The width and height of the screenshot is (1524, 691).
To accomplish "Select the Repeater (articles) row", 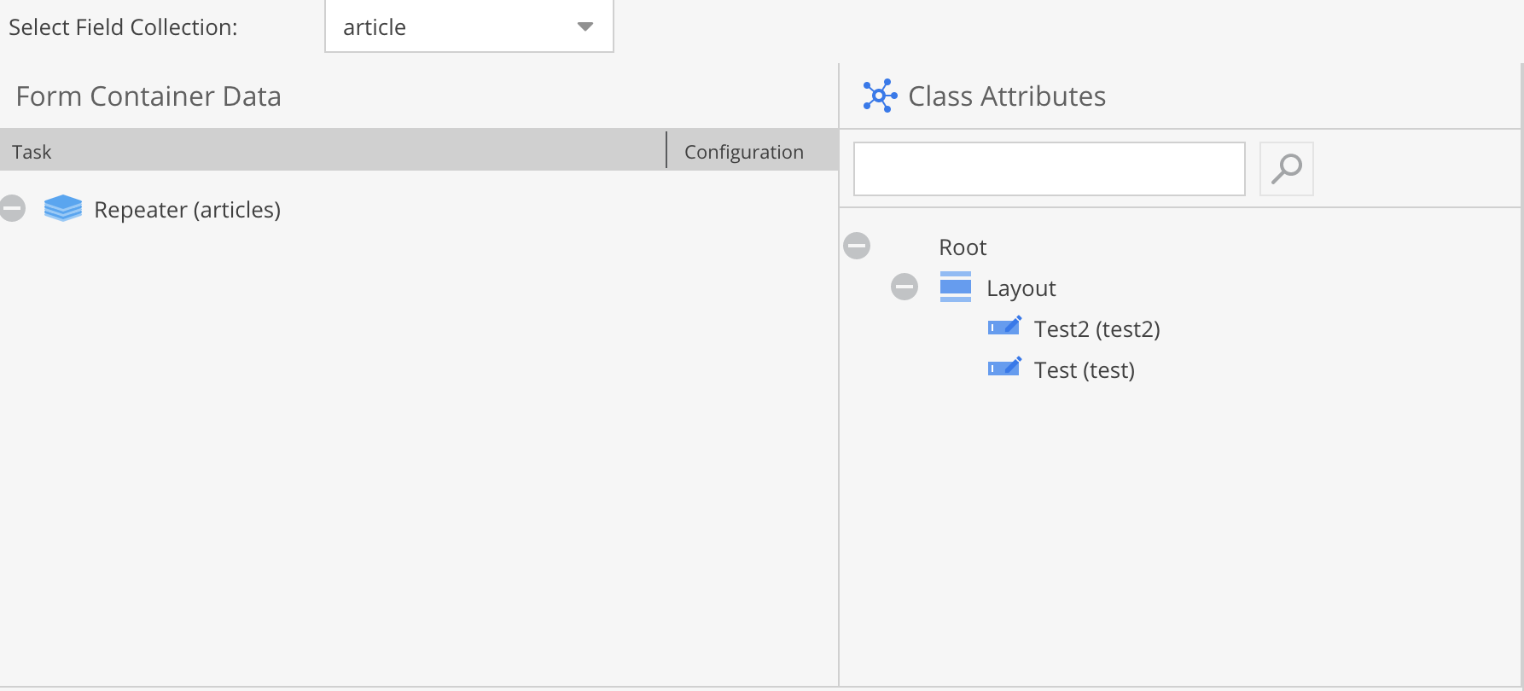I will tap(187, 210).
